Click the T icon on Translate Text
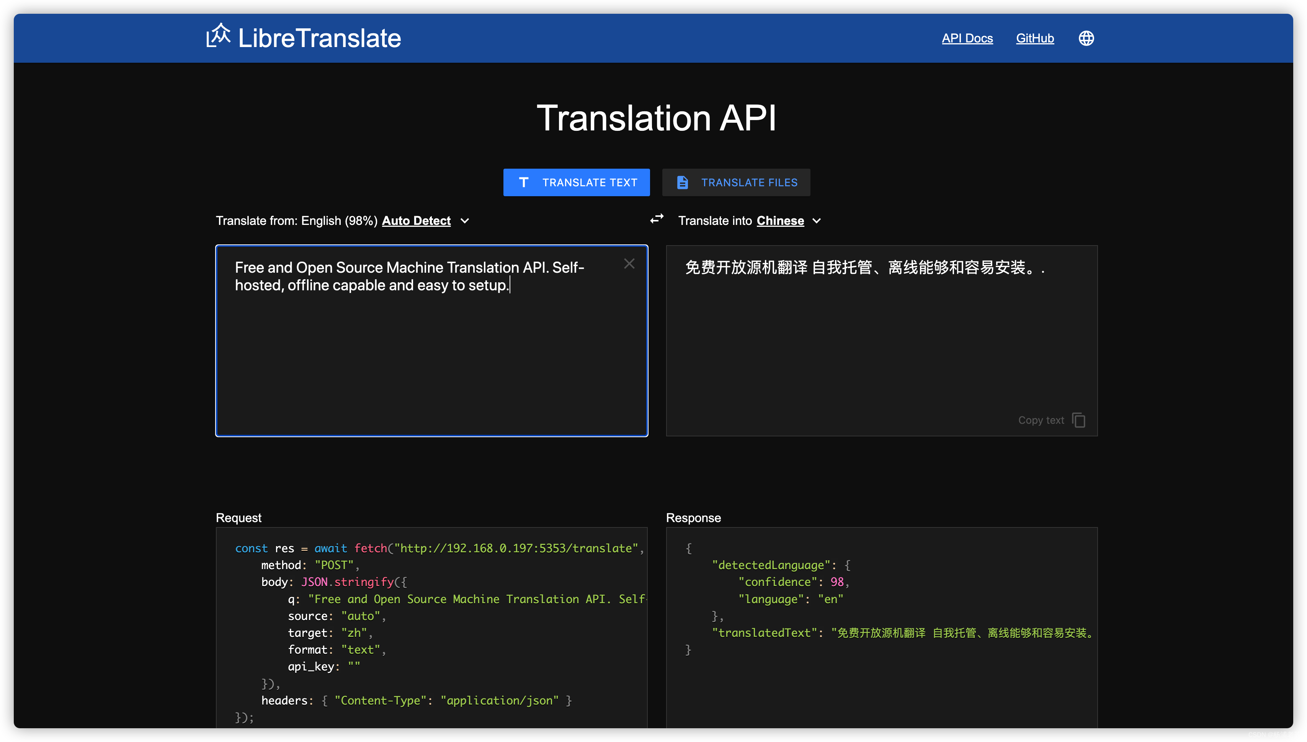Image resolution: width=1307 pixels, height=742 pixels. pyautogui.click(x=523, y=182)
